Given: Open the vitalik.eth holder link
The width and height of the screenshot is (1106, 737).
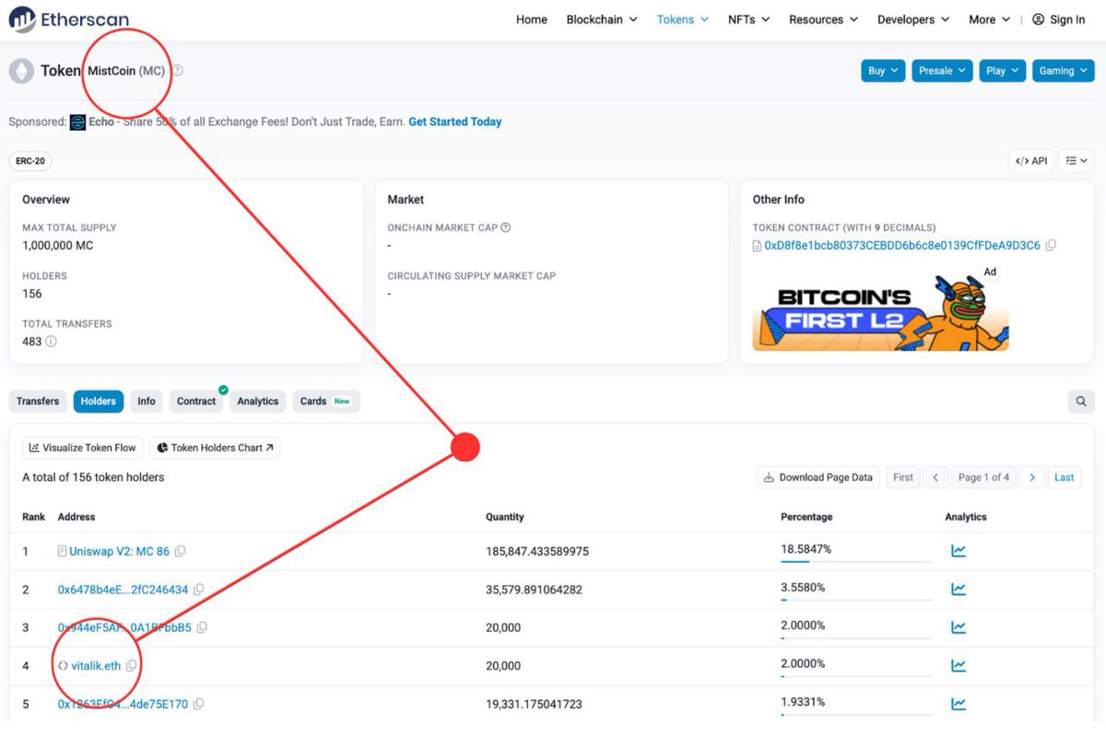Looking at the screenshot, I should (96, 666).
